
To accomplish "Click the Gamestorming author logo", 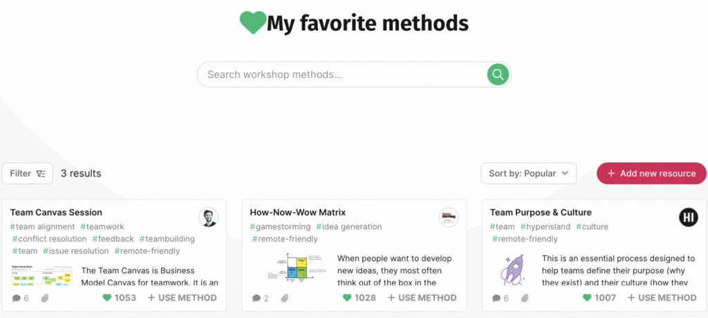I will [448, 217].
